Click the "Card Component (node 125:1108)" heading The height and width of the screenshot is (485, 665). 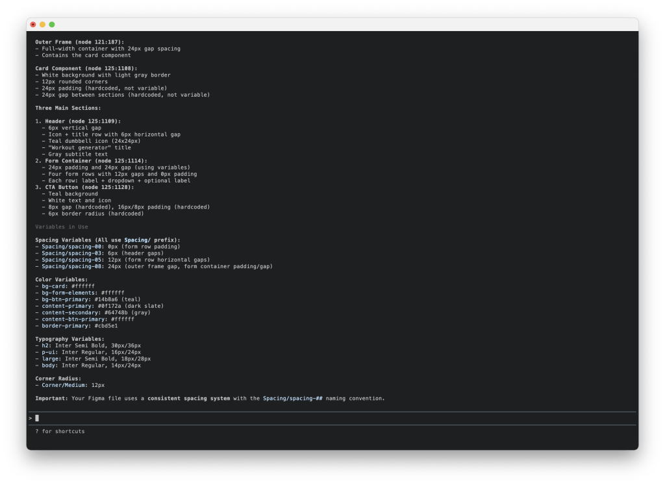point(86,68)
